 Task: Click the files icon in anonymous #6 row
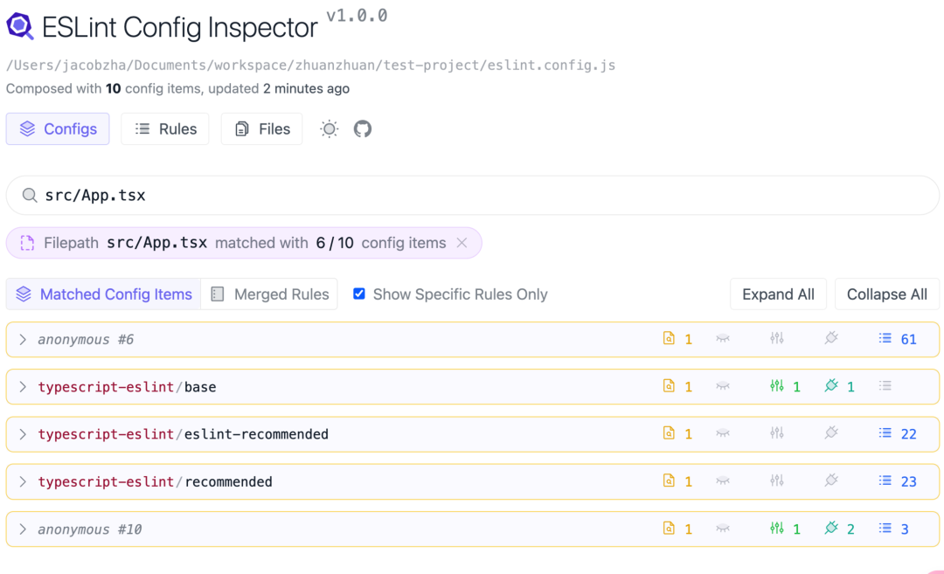[x=669, y=338]
